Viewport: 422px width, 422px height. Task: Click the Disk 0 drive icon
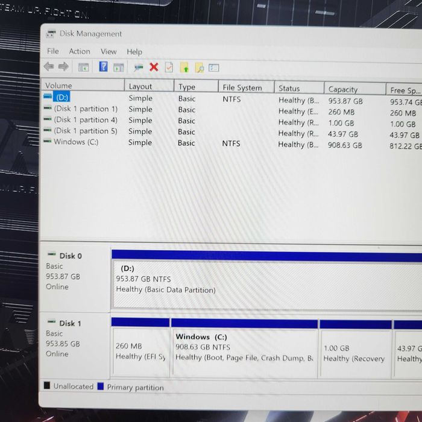pos(52,254)
